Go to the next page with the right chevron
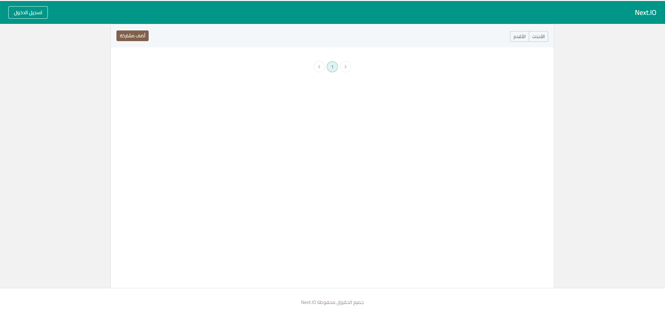The height and width of the screenshot is (316, 665). pos(345,67)
